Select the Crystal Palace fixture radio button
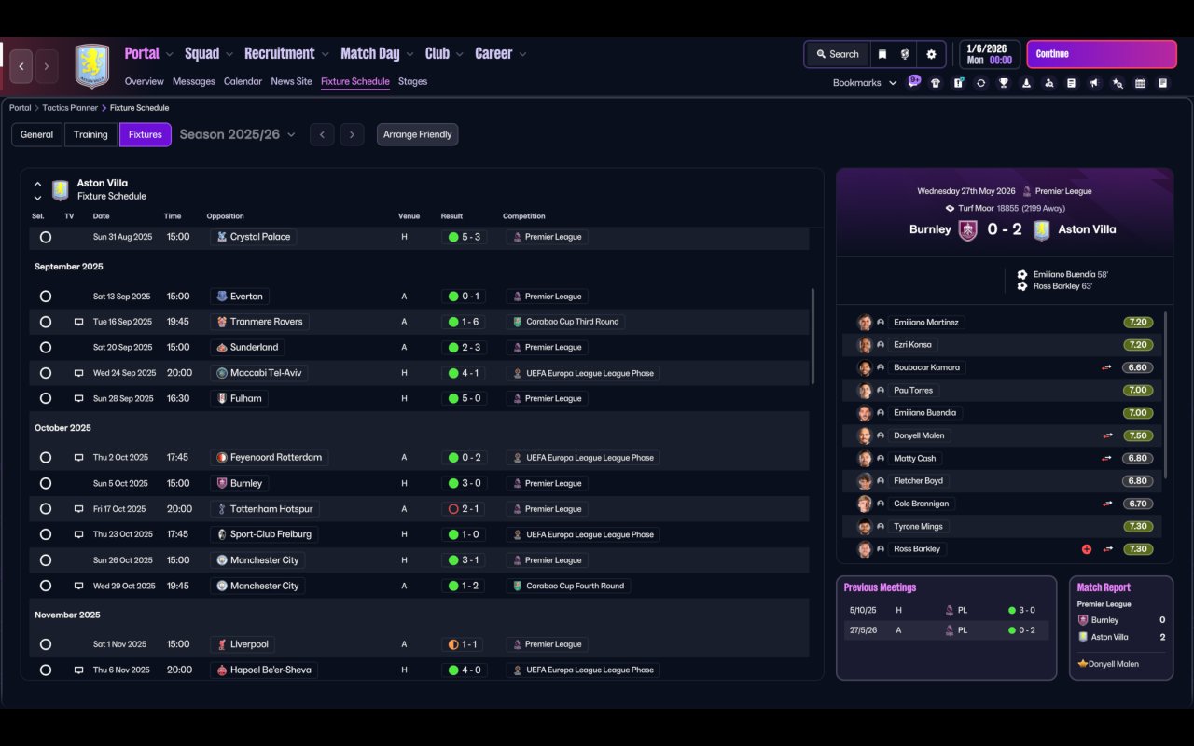This screenshot has height=746, width=1194. coord(45,237)
